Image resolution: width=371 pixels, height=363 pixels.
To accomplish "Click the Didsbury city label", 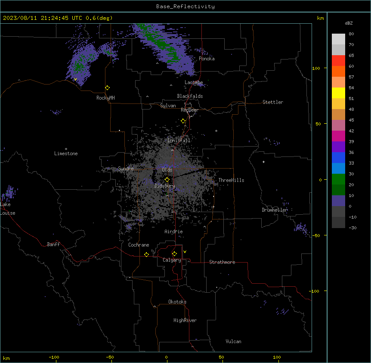I will pos(165,186).
